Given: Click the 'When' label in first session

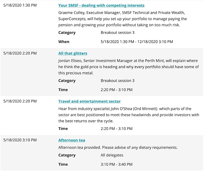Looking at the screenshot, I should pyautogui.click(x=64, y=42).
